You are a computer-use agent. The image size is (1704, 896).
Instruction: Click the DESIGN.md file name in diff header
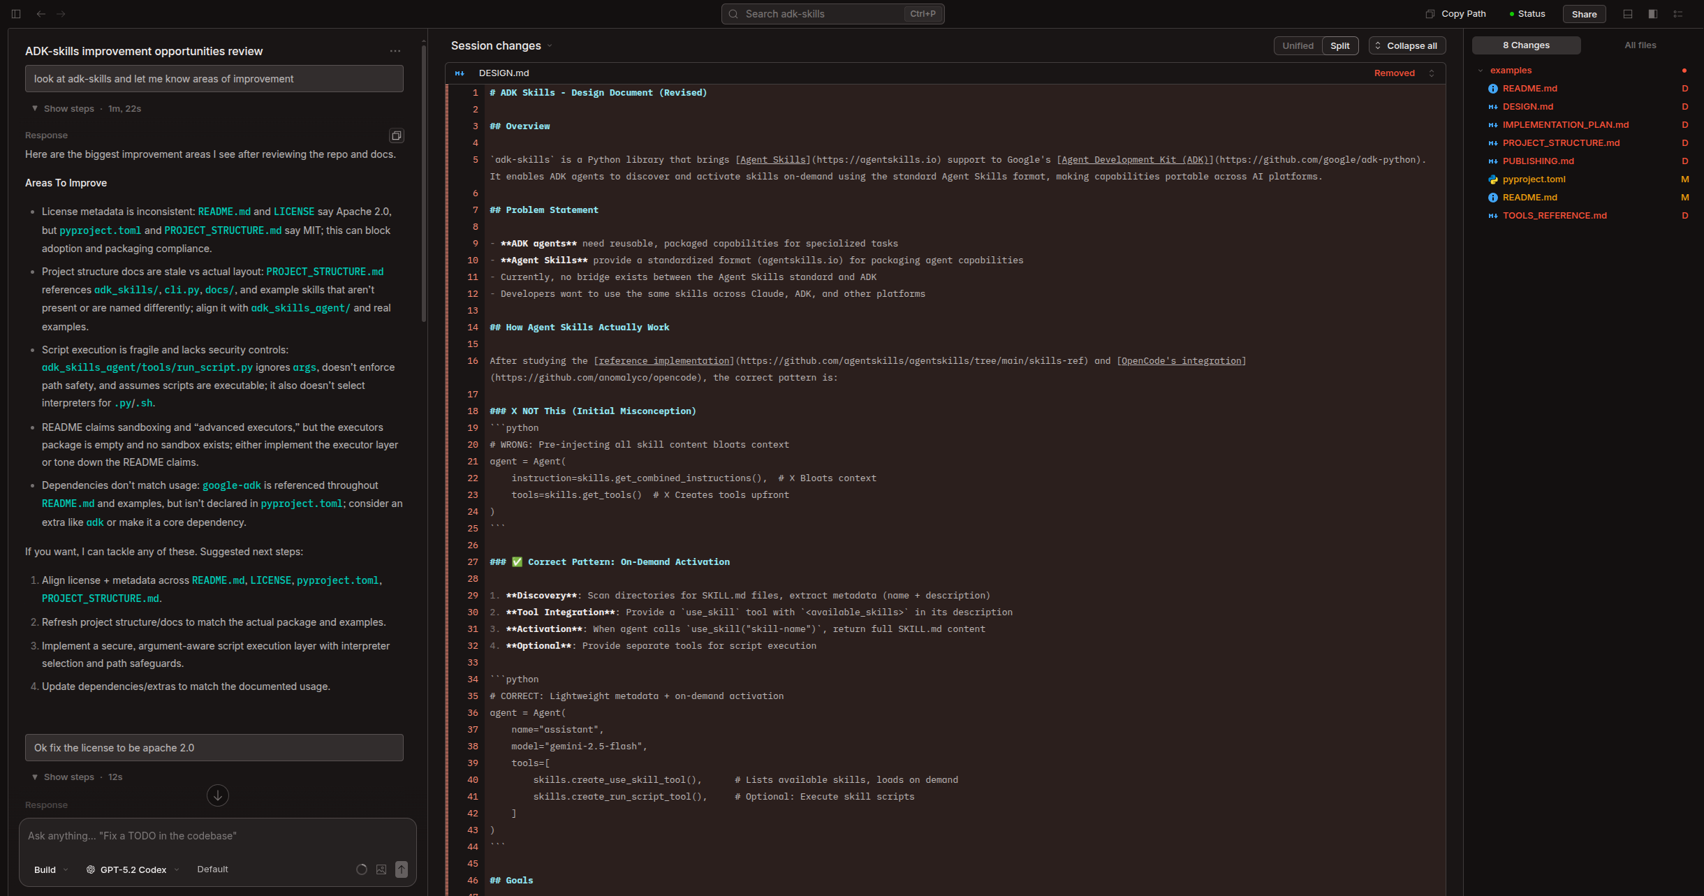(504, 73)
